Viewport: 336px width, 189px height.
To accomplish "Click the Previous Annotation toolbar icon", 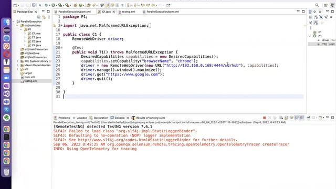I will coord(135,5).
